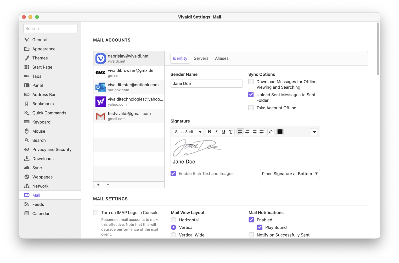Align signature text right

[254, 132]
